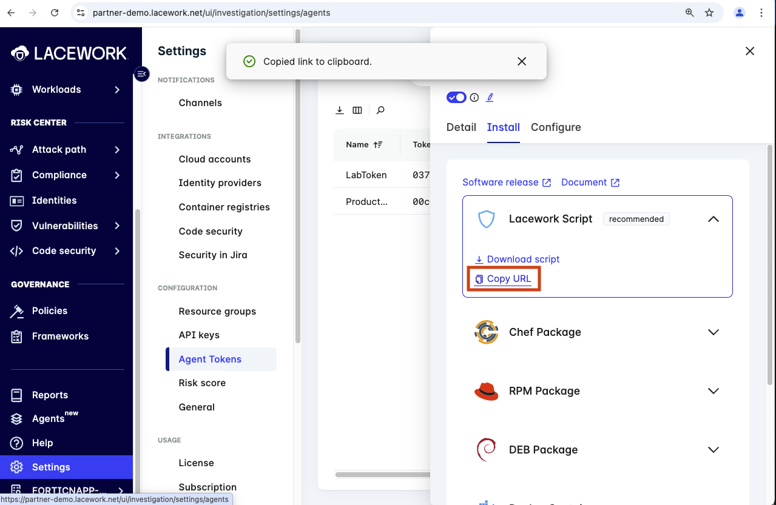Reload the page with refresh icon
Viewport: 776px width, 505px height.
click(55, 12)
